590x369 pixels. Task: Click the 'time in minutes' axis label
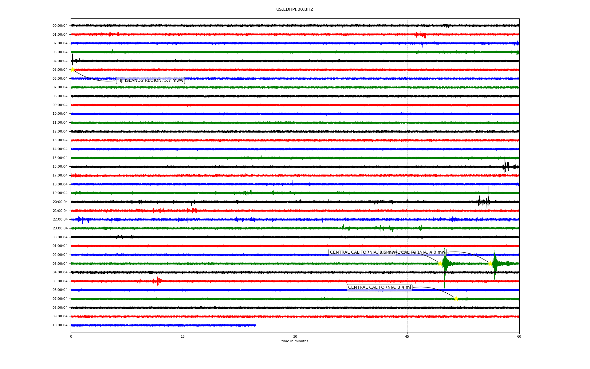click(x=295, y=341)
